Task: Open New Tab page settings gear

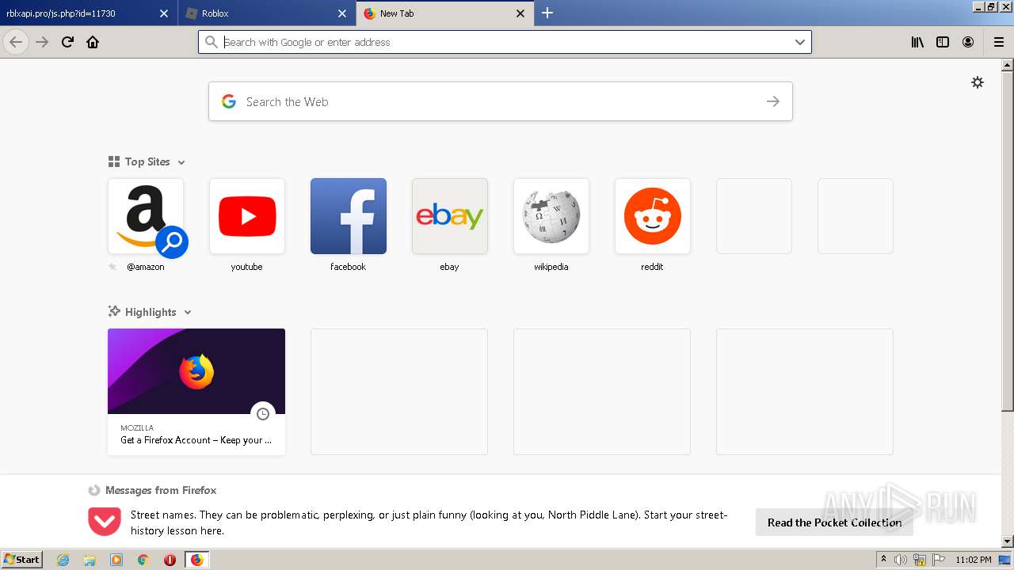Action: click(978, 82)
